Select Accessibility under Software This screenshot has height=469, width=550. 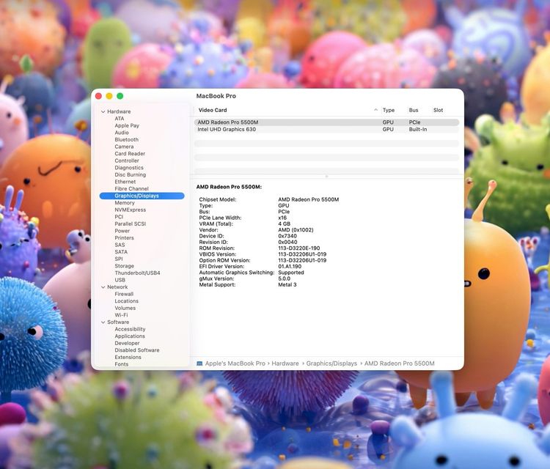[x=130, y=329]
